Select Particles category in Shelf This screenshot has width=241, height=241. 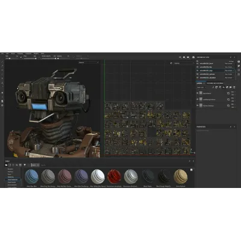pyautogui.click(x=10, y=172)
